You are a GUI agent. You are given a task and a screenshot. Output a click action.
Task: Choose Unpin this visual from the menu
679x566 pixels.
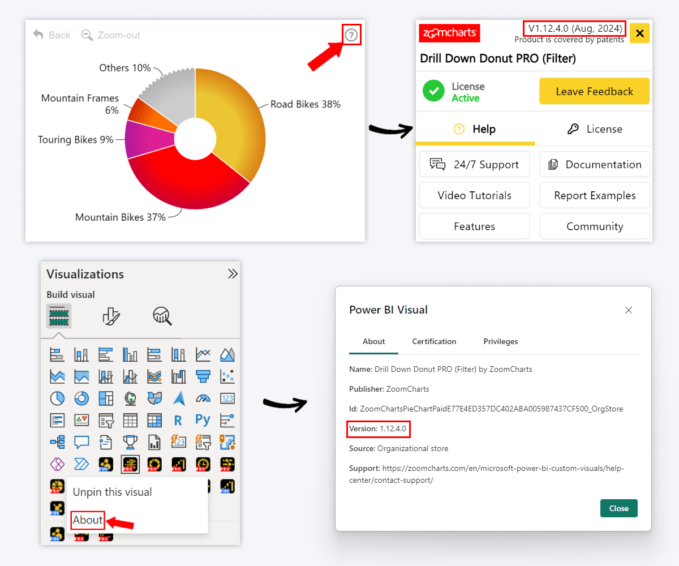click(x=113, y=492)
